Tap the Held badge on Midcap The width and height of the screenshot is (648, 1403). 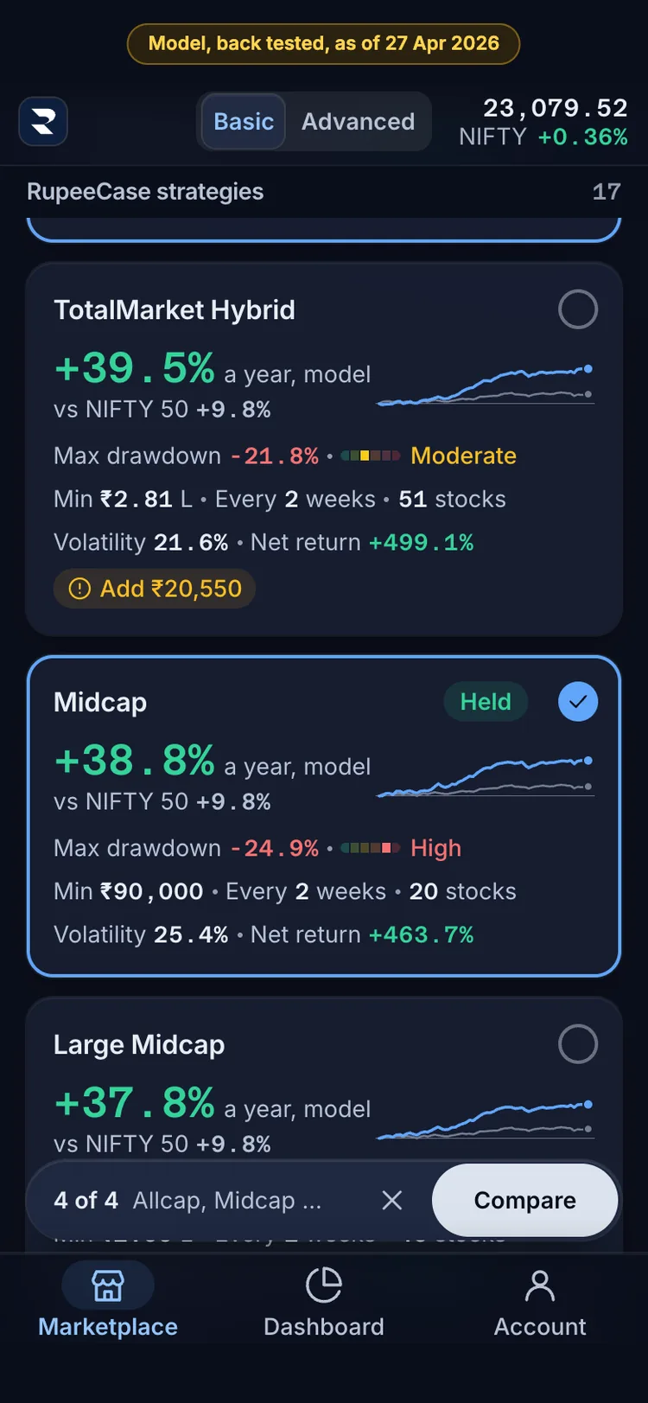click(486, 702)
